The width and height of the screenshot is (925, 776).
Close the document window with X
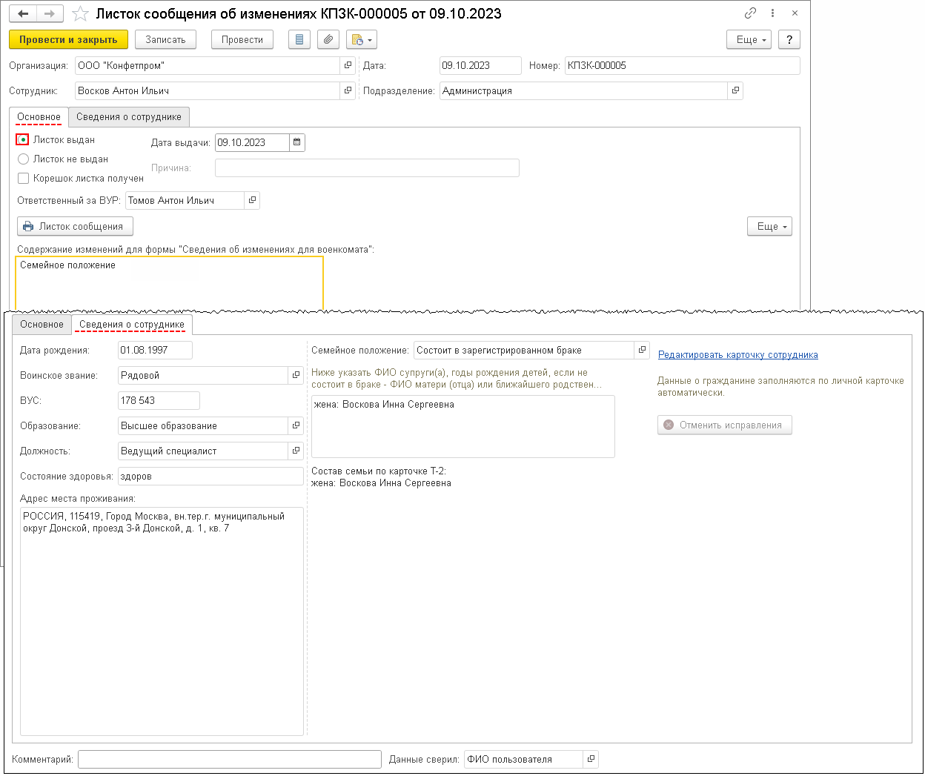[x=795, y=13]
